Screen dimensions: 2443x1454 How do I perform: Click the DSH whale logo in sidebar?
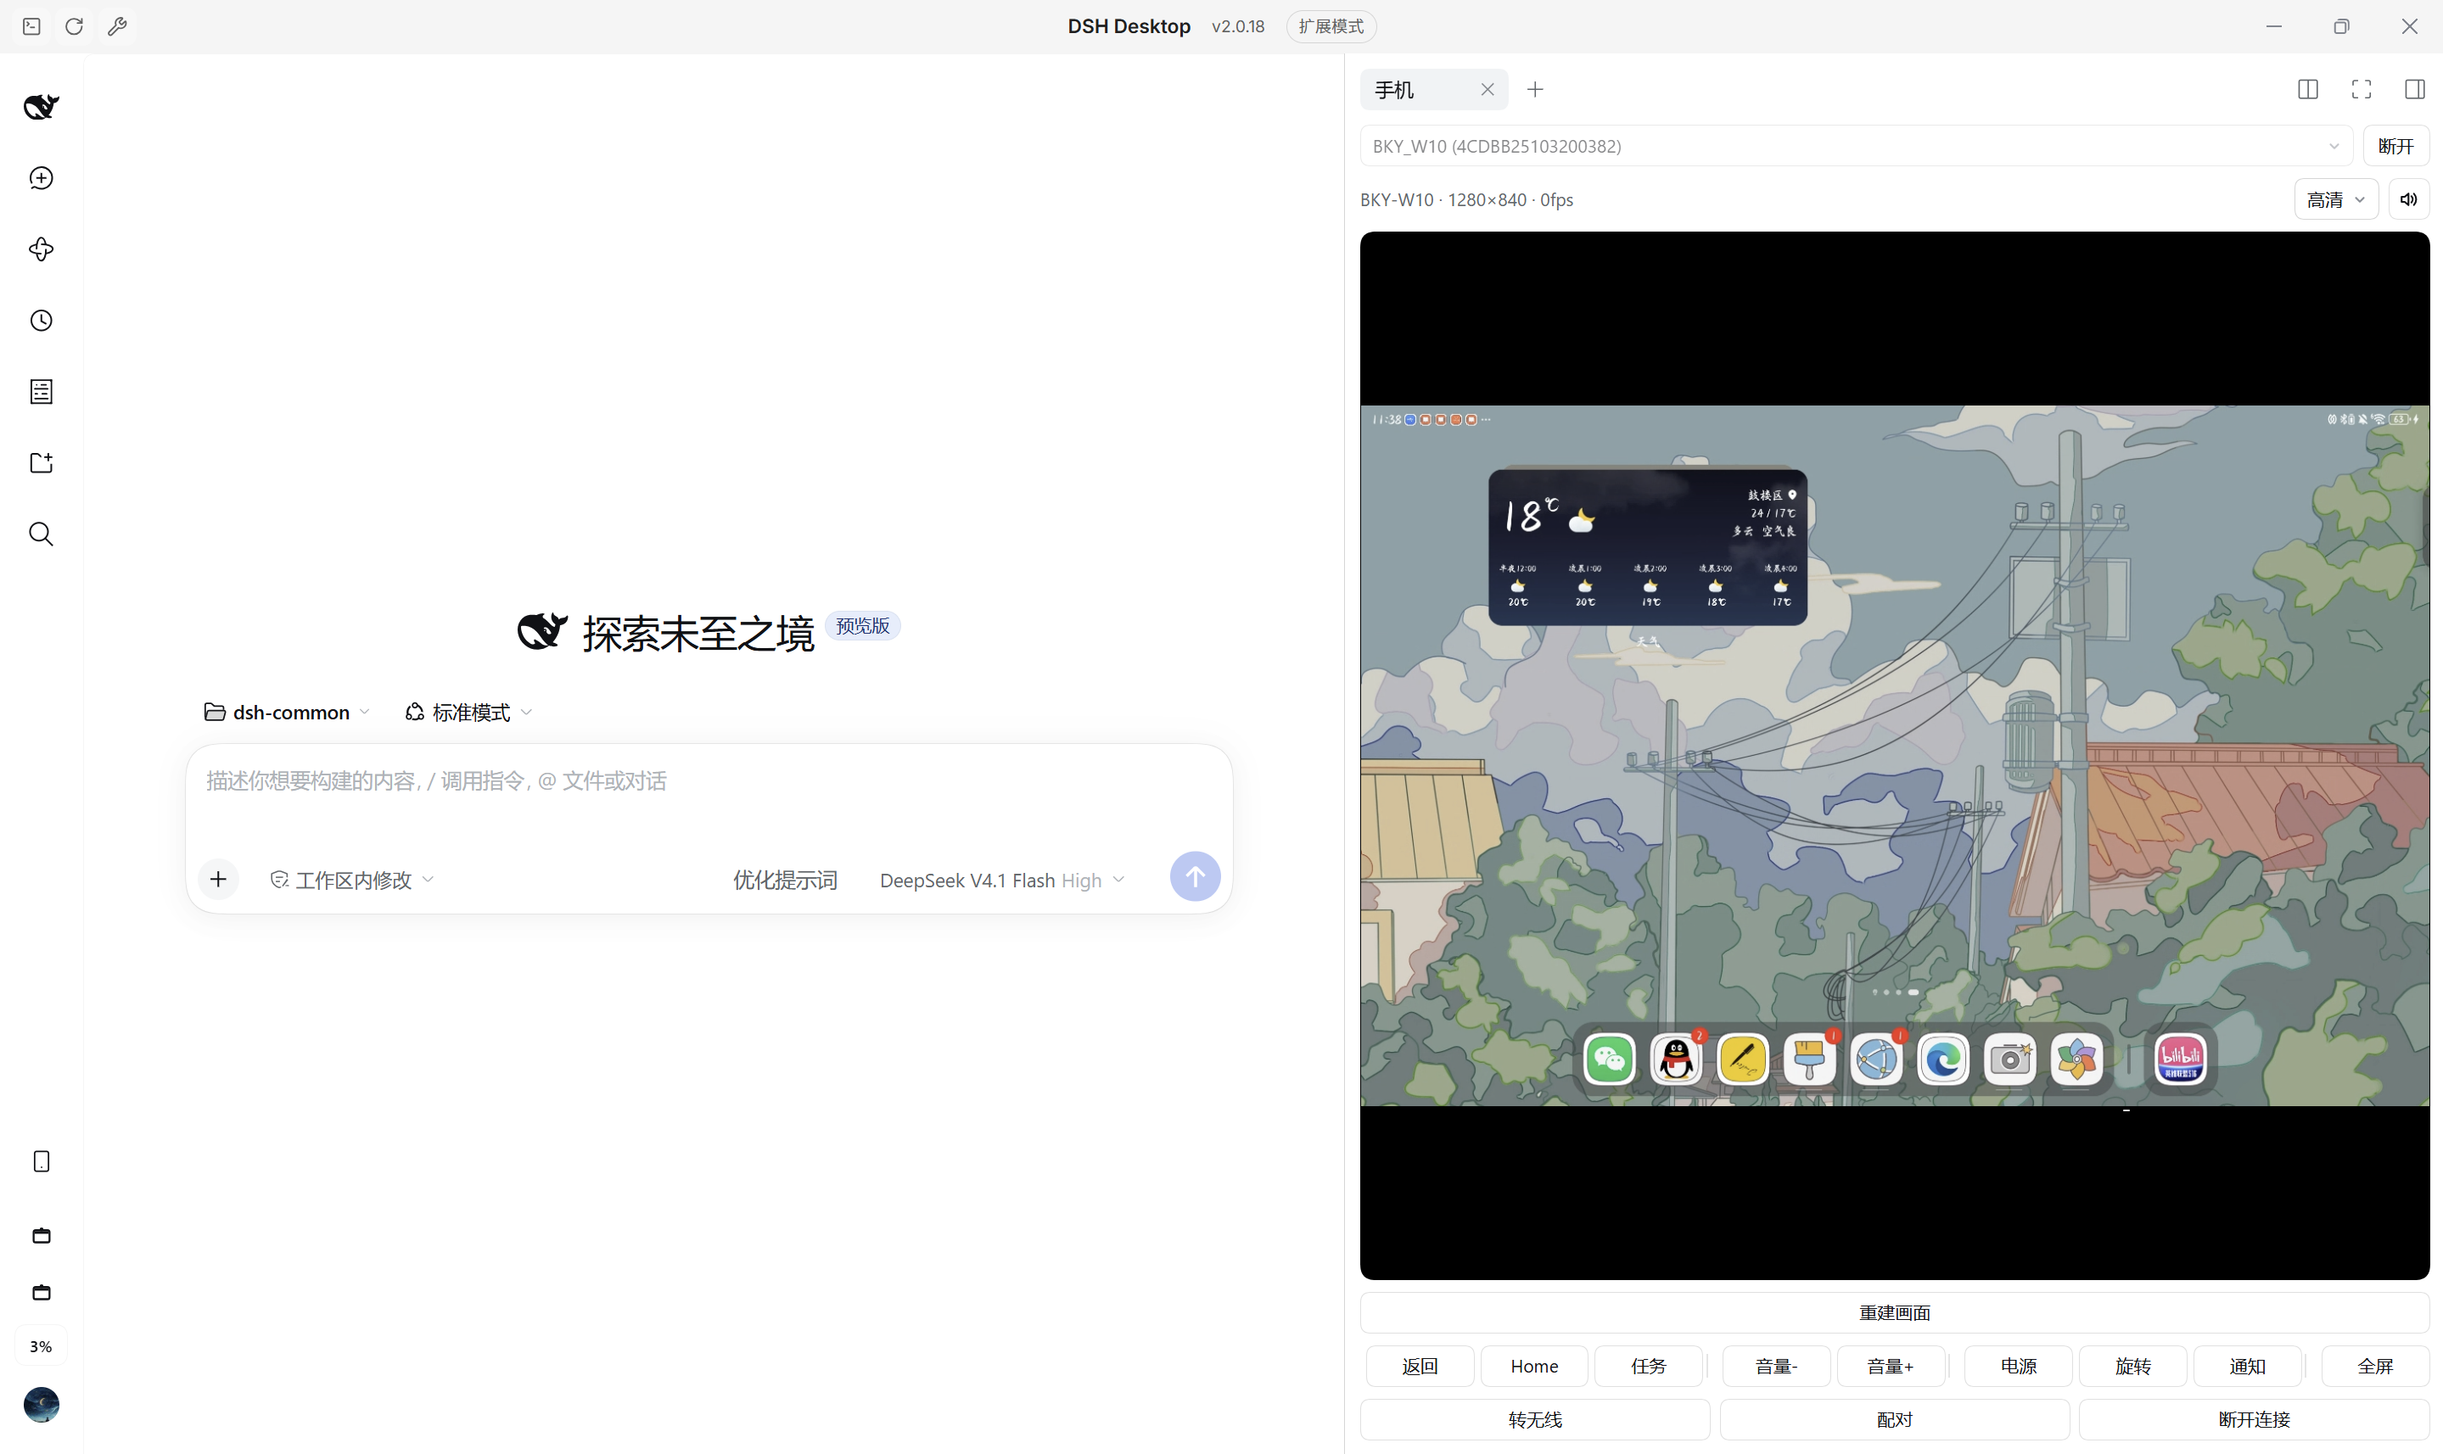[x=42, y=106]
